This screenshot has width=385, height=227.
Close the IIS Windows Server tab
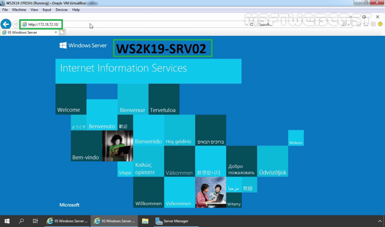[56, 32]
